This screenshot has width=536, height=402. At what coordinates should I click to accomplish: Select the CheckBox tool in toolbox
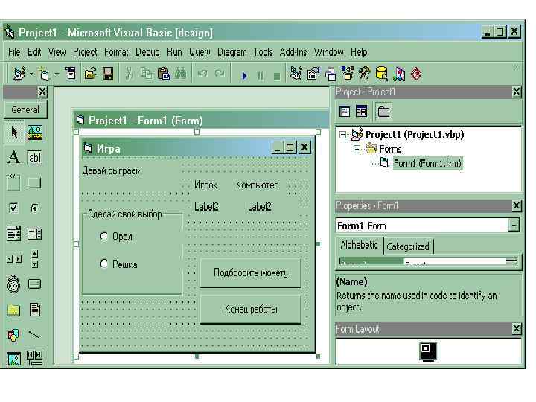[x=14, y=208]
